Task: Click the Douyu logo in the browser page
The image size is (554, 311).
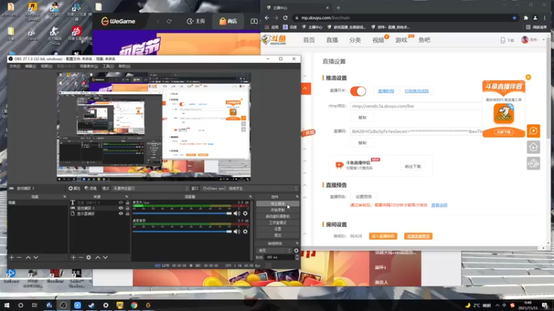Action: (x=274, y=40)
